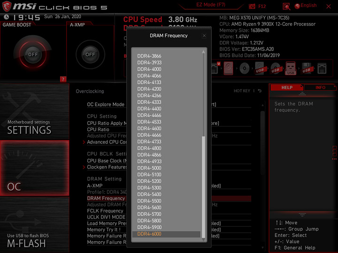This screenshot has height=253, width=338.
Task: Open the OC overclocking panel
Action: point(34,168)
